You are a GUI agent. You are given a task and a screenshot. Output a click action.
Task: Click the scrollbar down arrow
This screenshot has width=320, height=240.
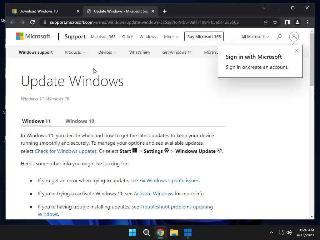(x=312, y=217)
